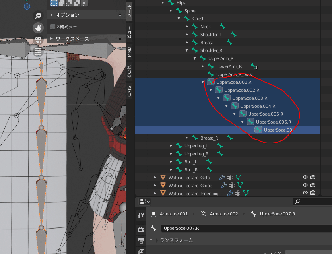Click child bone icon beside Breast_L
The image size is (332, 254).
click(229, 42)
